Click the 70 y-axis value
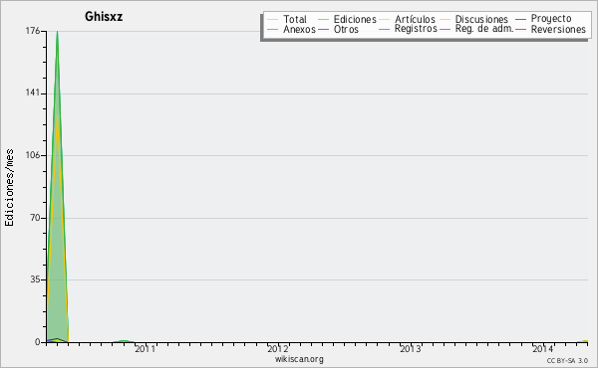This screenshot has height=368, width=598. [x=35, y=218]
